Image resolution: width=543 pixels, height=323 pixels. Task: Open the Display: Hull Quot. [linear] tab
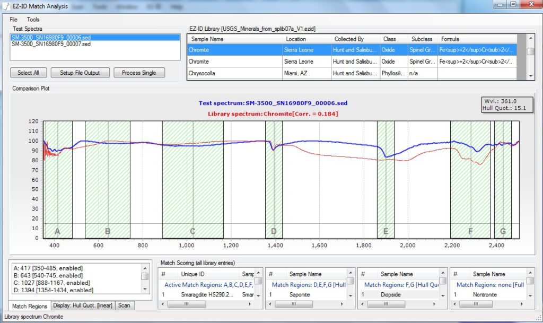point(83,305)
